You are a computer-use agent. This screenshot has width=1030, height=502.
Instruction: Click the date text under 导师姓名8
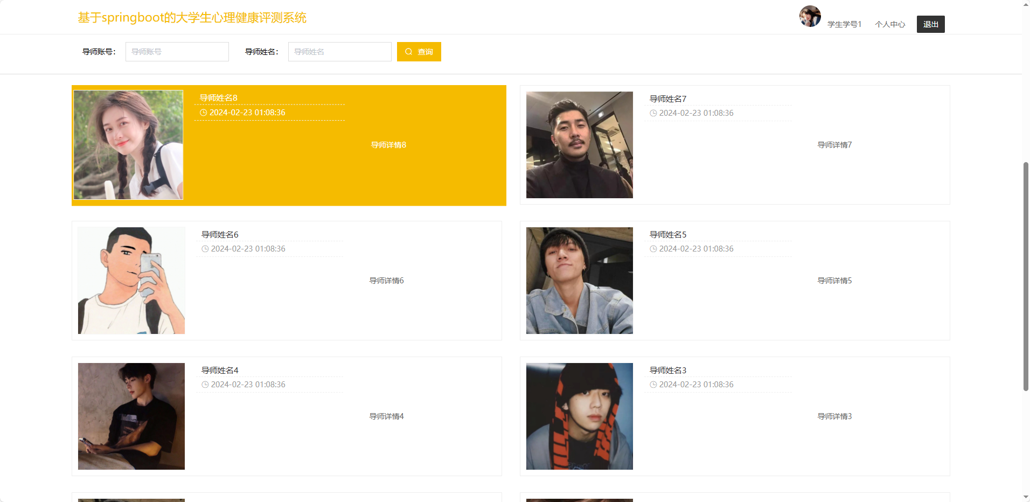click(x=247, y=113)
